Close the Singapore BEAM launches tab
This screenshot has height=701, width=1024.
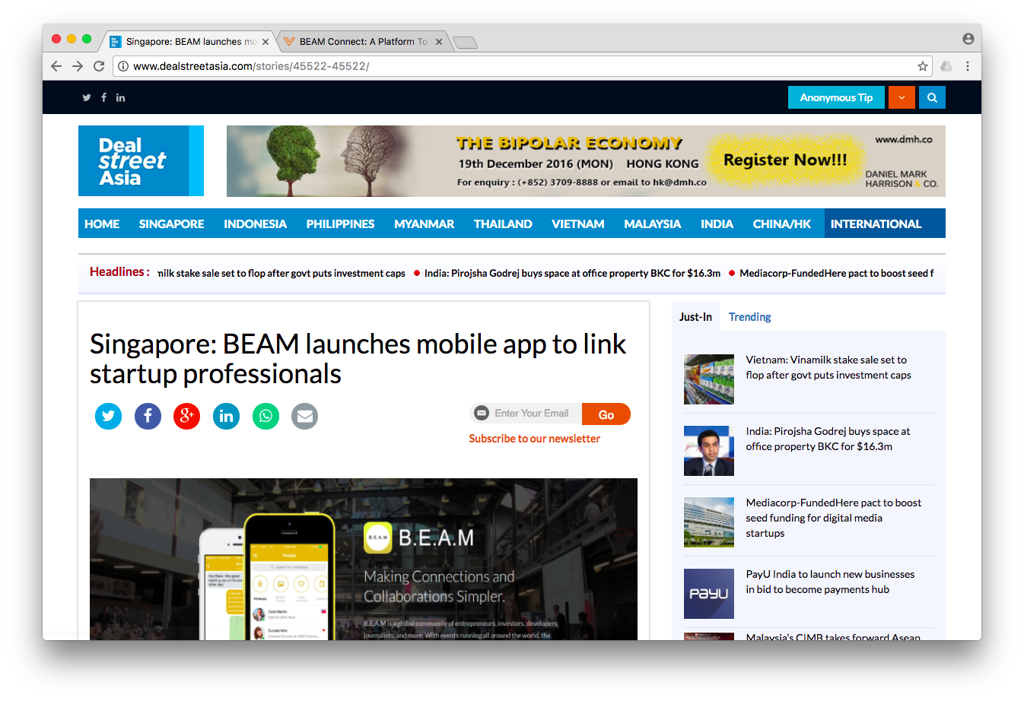tap(266, 42)
